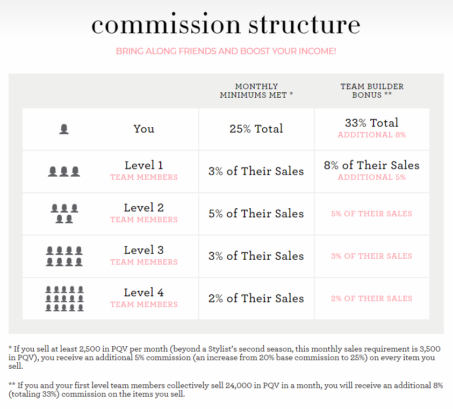Select the pink 'Additional 5%' text

click(x=371, y=178)
